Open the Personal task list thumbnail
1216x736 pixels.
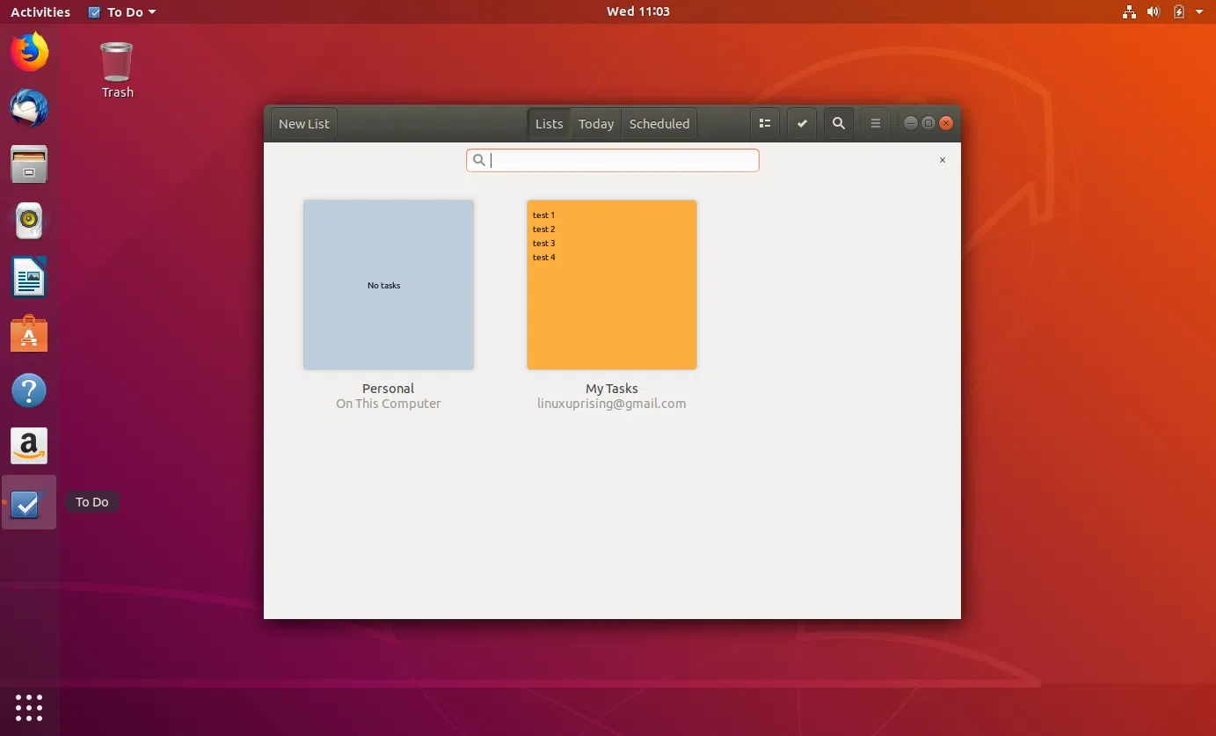pos(389,285)
